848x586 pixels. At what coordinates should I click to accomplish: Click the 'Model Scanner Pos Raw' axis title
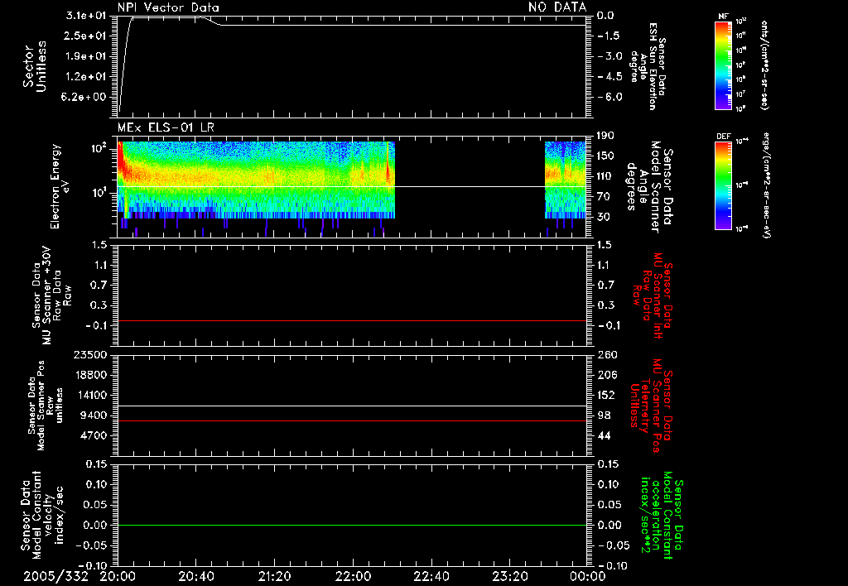[46, 406]
